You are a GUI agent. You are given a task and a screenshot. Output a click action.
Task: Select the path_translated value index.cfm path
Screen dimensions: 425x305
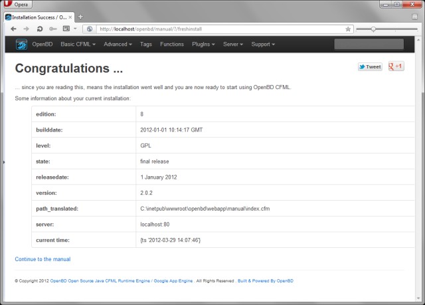click(x=205, y=209)
